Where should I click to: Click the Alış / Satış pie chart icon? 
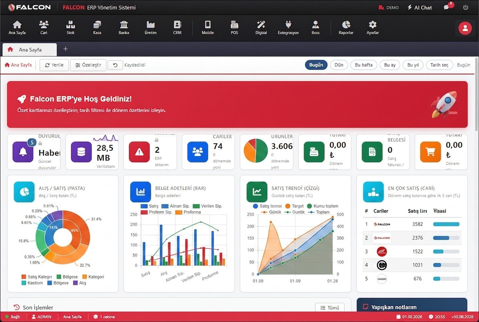tap(24, 192)
